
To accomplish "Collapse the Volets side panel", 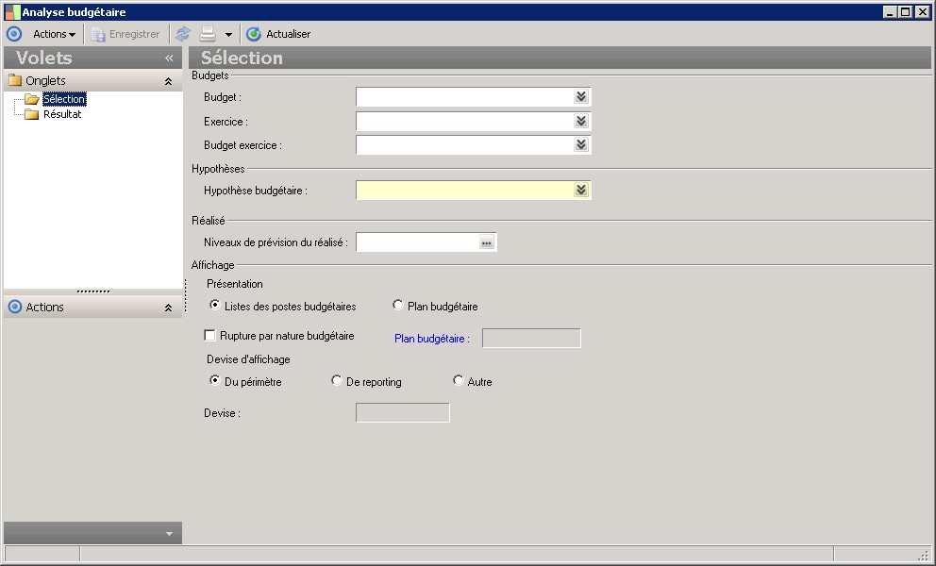I will coord(169,58).
